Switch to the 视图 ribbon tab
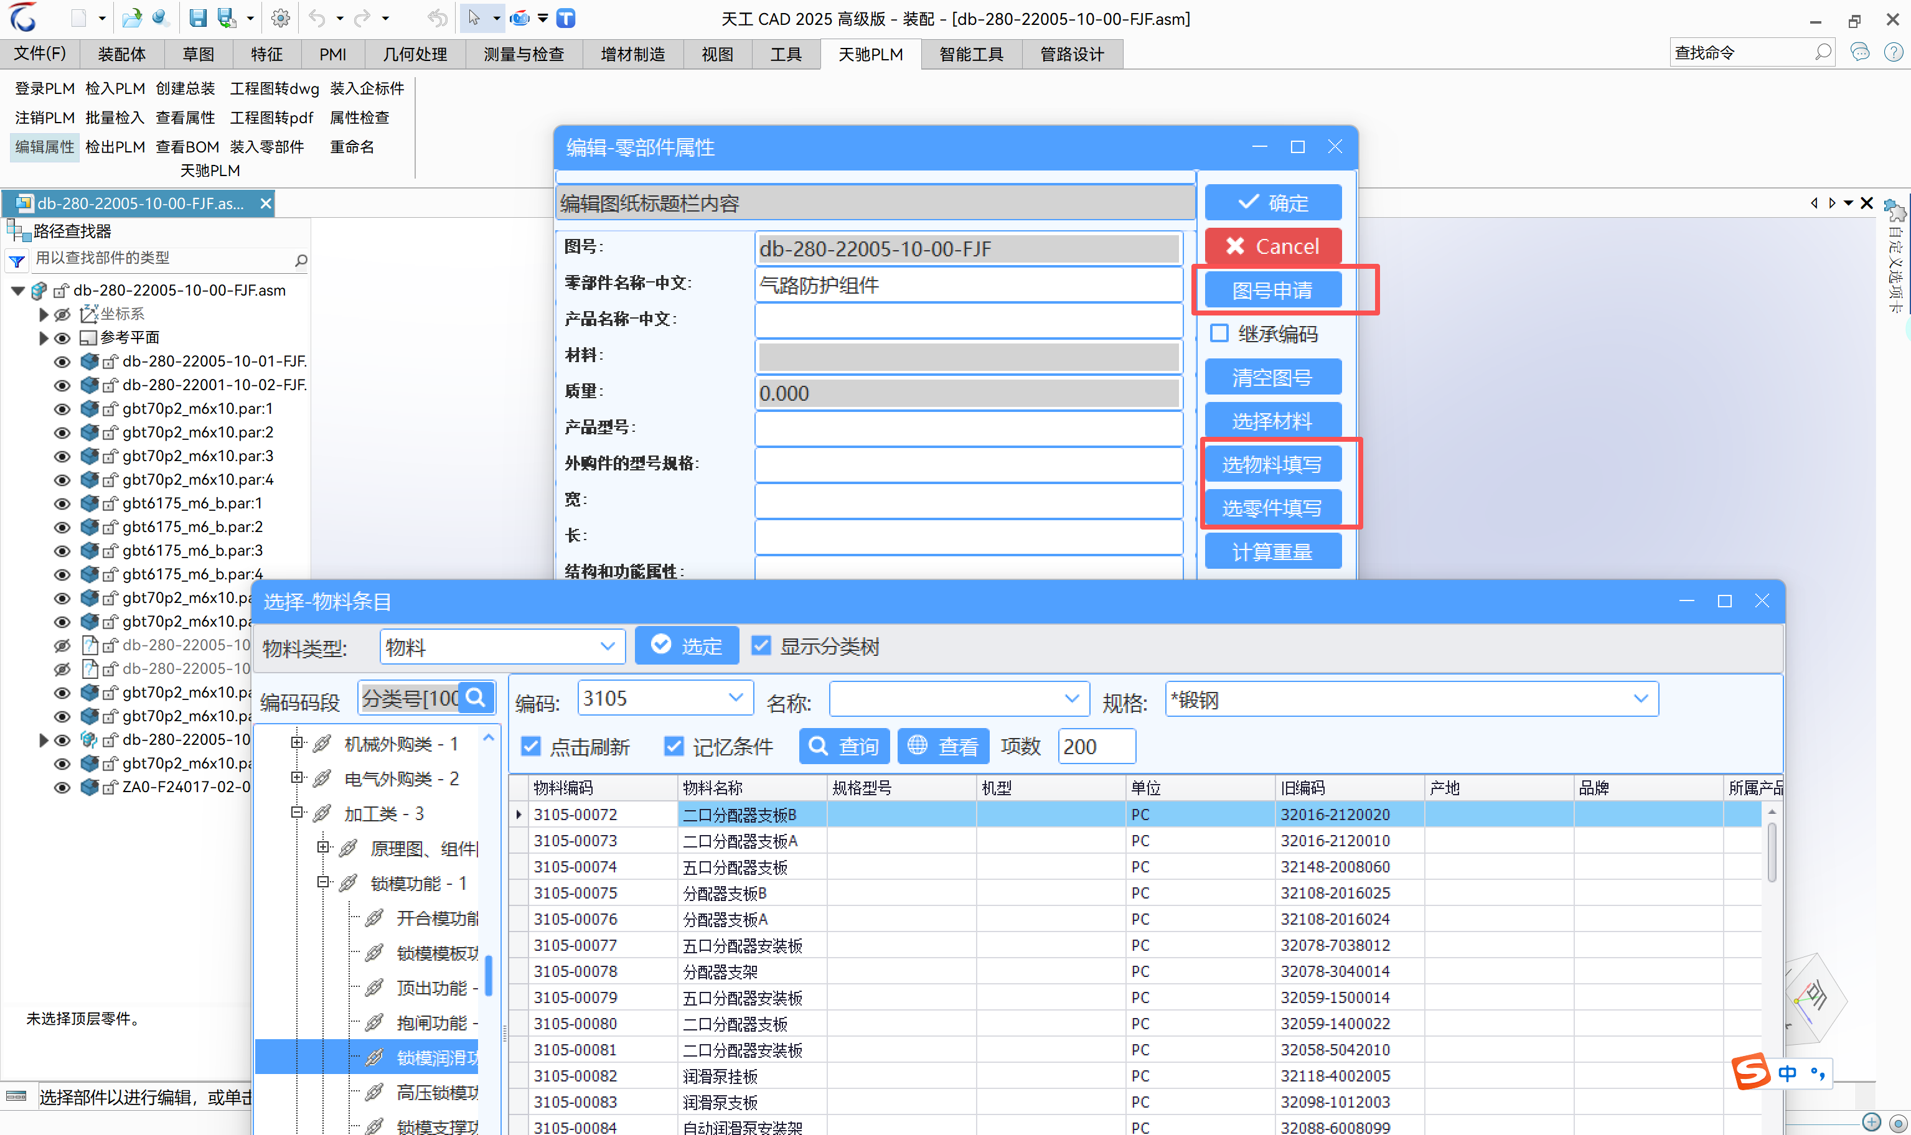 point(718,54)
